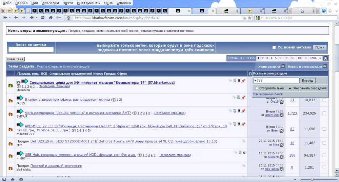Open the 'Расширенный поиск' link
339x182 pixels.
268,94
